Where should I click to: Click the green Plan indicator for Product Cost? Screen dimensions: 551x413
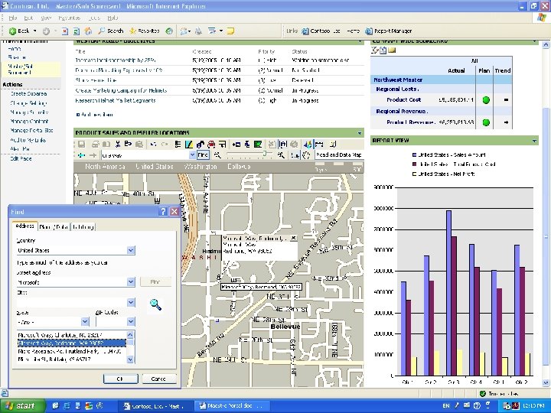[x=486, y=100]
